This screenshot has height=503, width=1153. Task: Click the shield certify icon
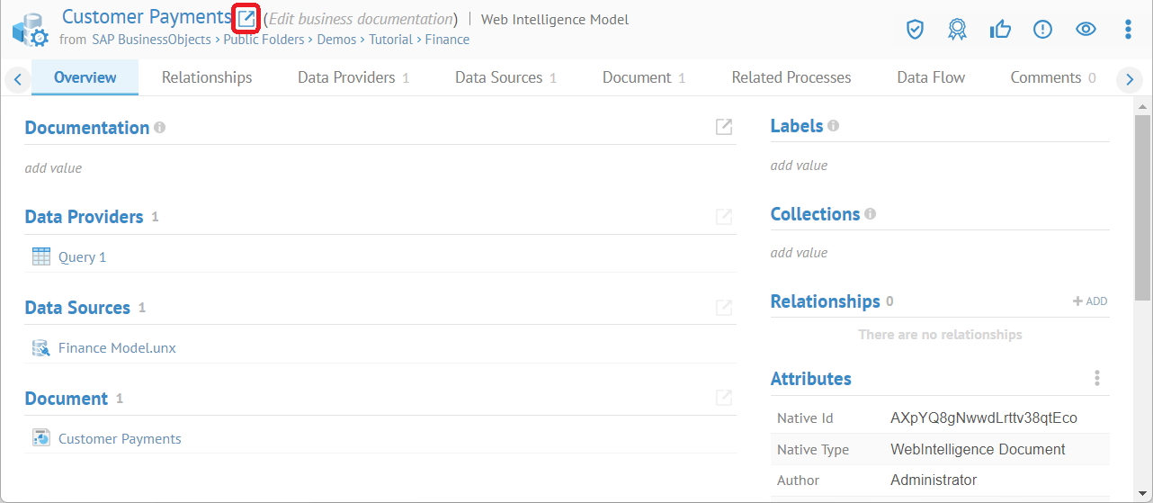pyautogui.click(x=915, y=30)
